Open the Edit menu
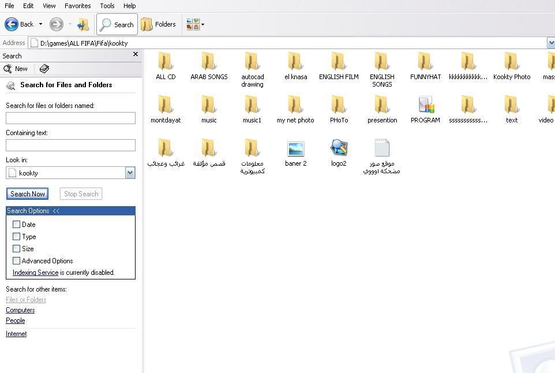This screenshot has width=555, height=373. click(x=28, y=6)
